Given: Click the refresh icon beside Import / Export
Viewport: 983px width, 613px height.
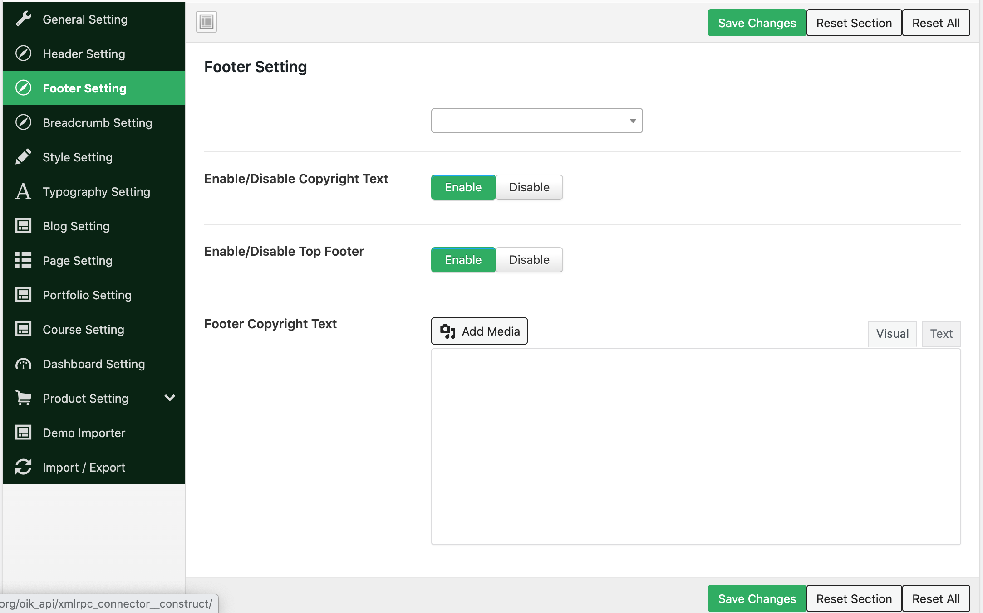Looking at the screenshot, I should click(x=23, y=467).
